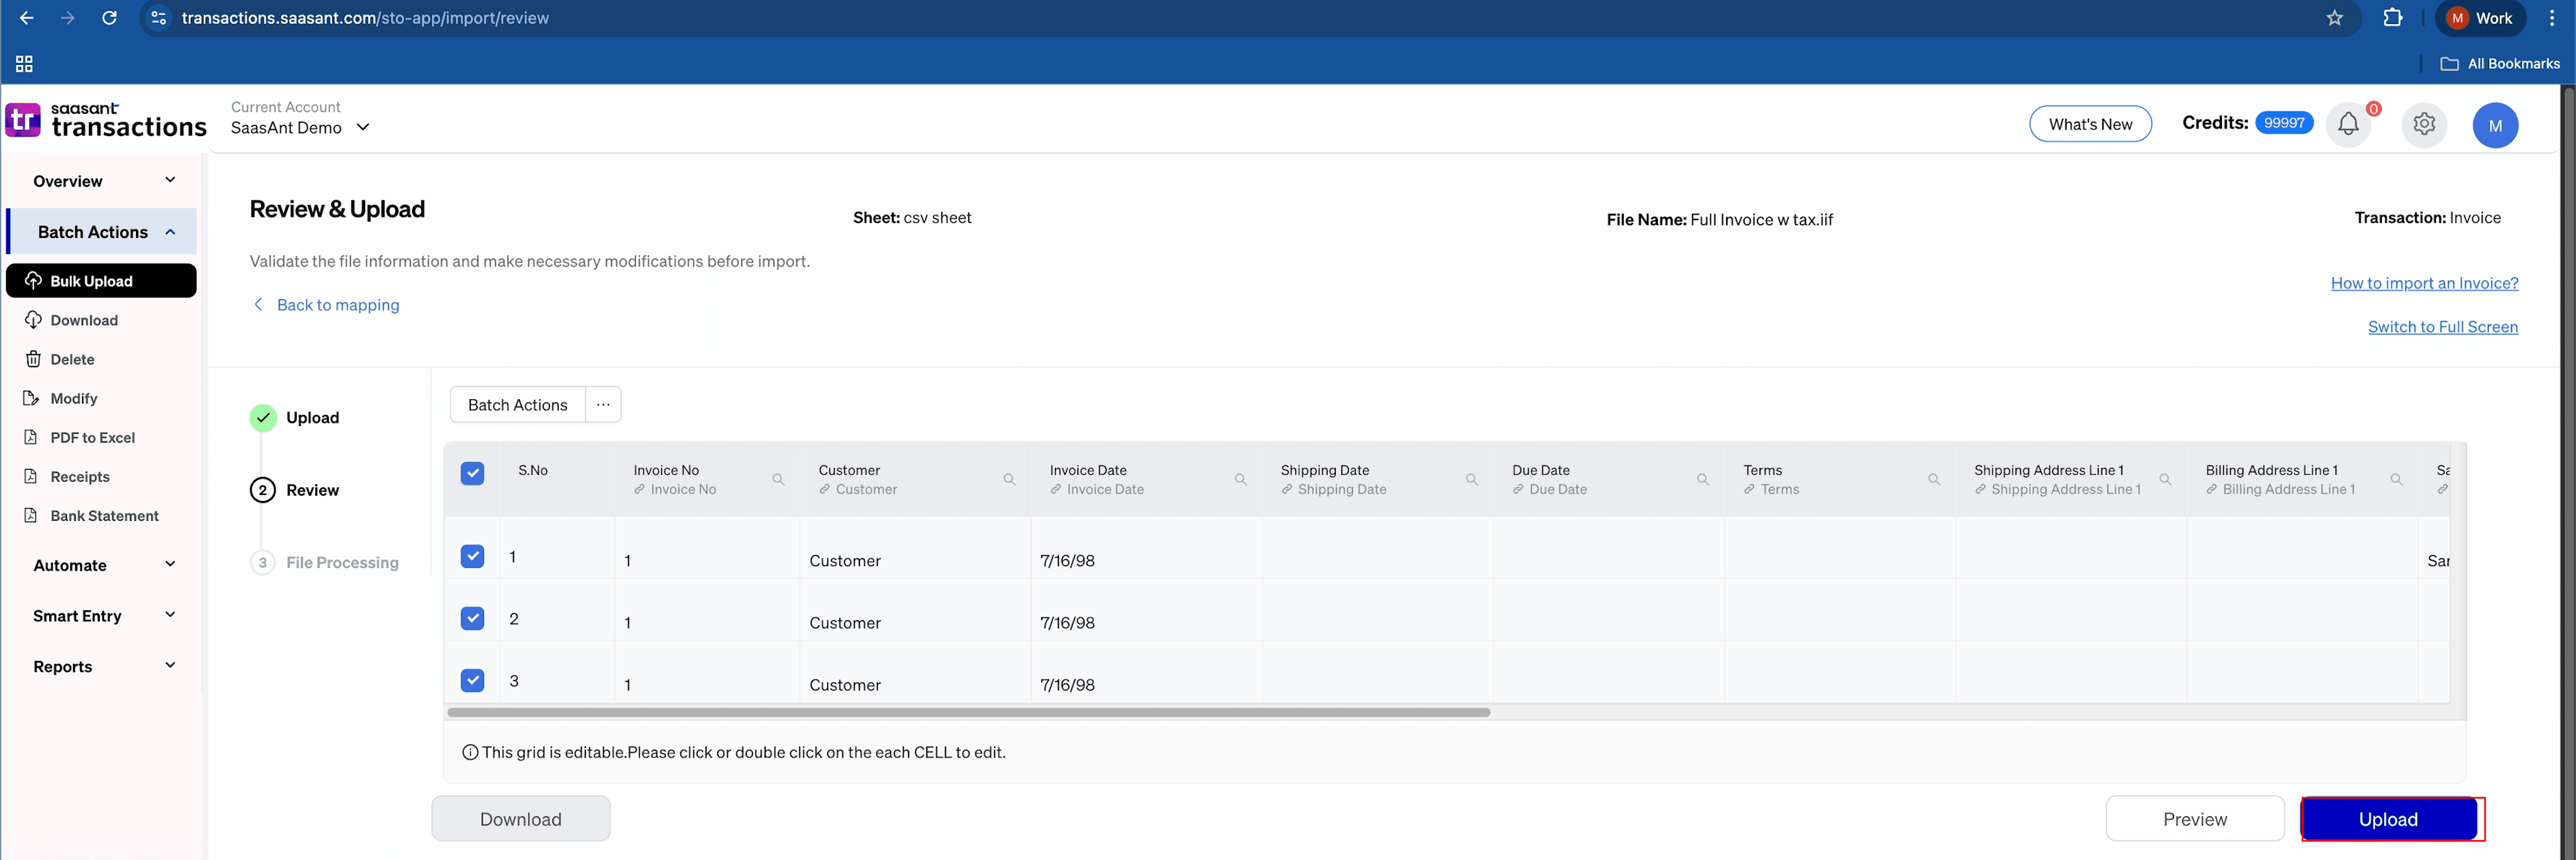Open the All Bookmarks folder

click(x=2500, y=64)
